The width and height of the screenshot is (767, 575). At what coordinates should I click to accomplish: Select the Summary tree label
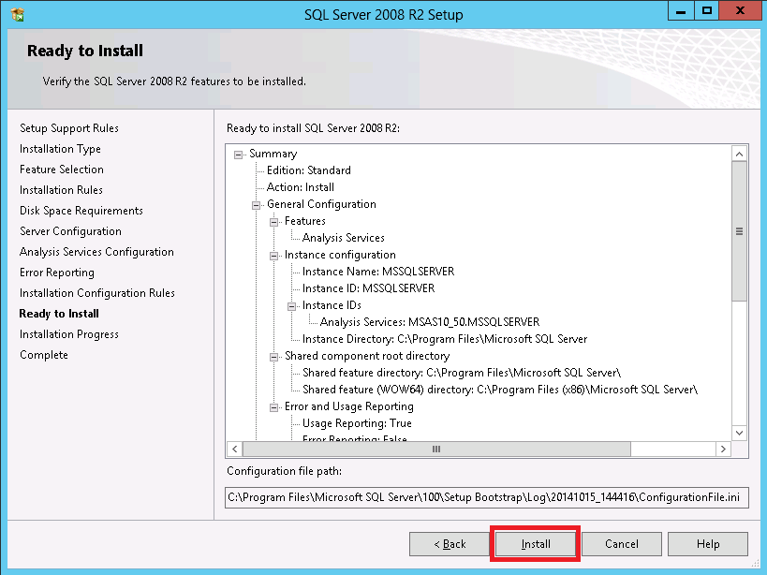[x=273, y=154]
